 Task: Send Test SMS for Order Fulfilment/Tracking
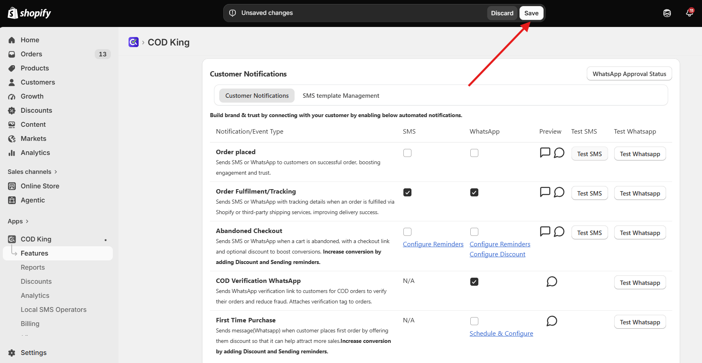tap(590, 193)
